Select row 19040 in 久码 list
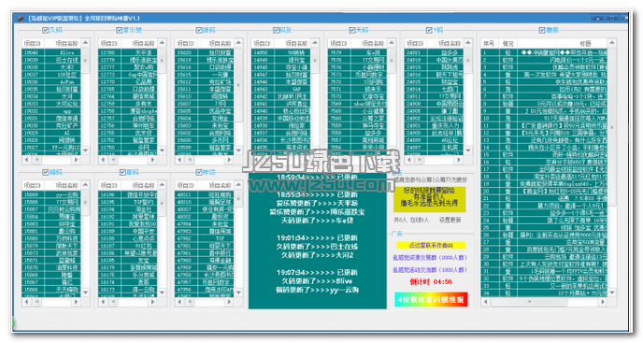The height and width of the screenshot is (343, 643). coord(51,52)
